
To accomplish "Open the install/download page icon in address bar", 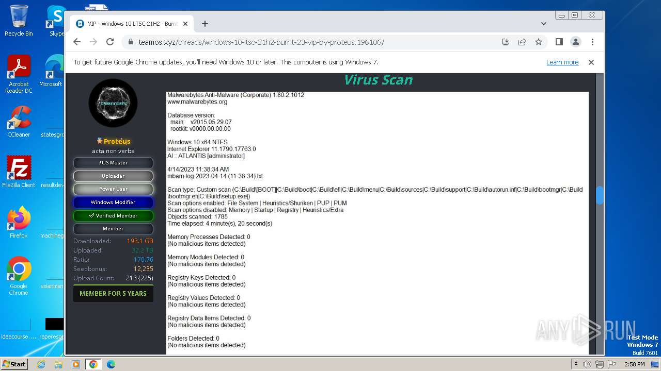I will tap(506, 42).
